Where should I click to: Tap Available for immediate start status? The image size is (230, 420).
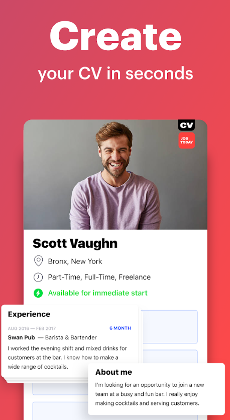point(98,293)
